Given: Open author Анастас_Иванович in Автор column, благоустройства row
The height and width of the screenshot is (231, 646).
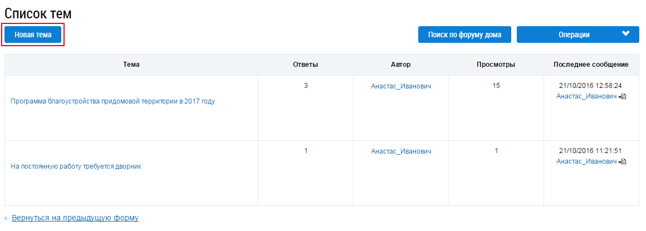Looking at the screenshot, I should coord(401,86).
